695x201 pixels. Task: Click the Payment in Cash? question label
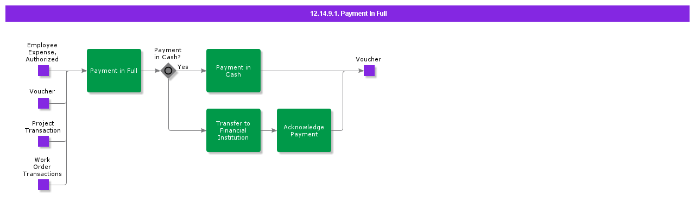coord(168,53)
